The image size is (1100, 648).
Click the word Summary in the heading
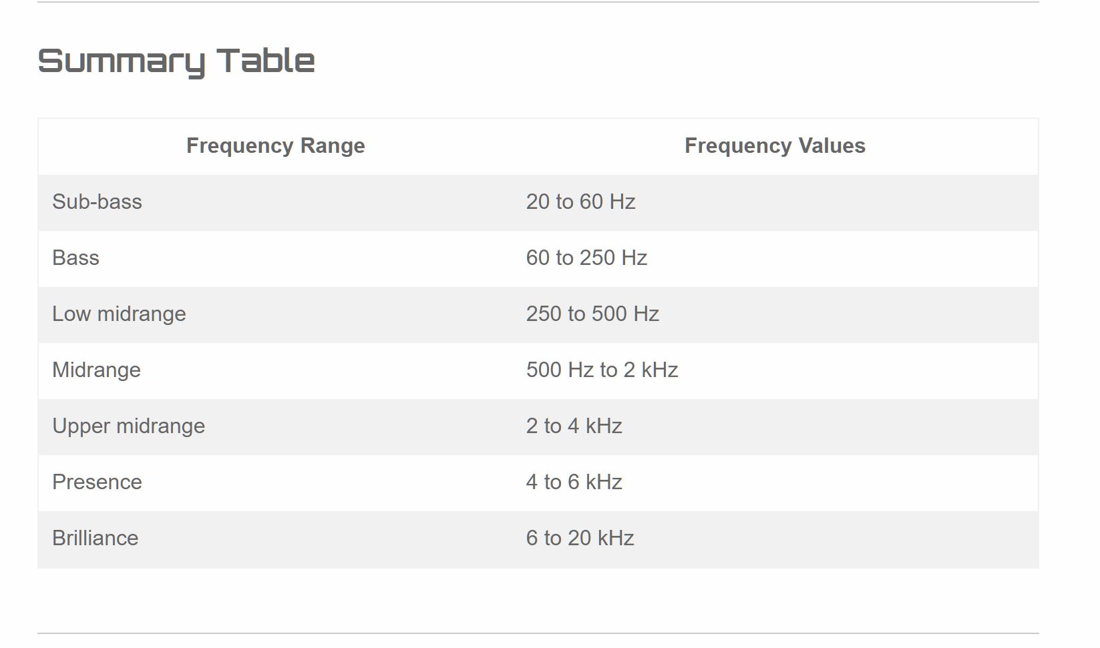point(122,63)
